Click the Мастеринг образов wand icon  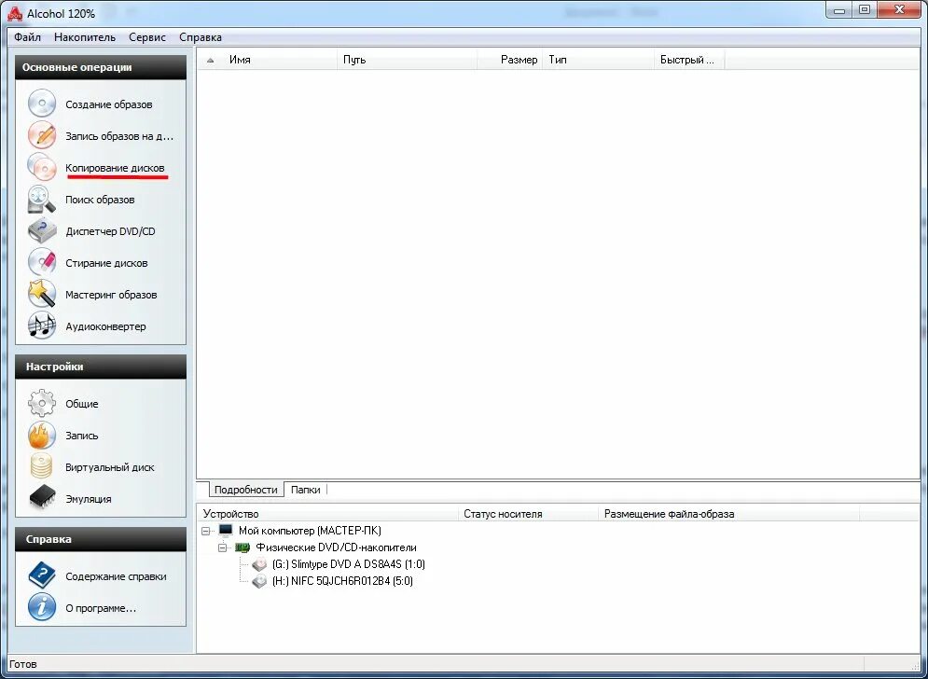(41, 294)
